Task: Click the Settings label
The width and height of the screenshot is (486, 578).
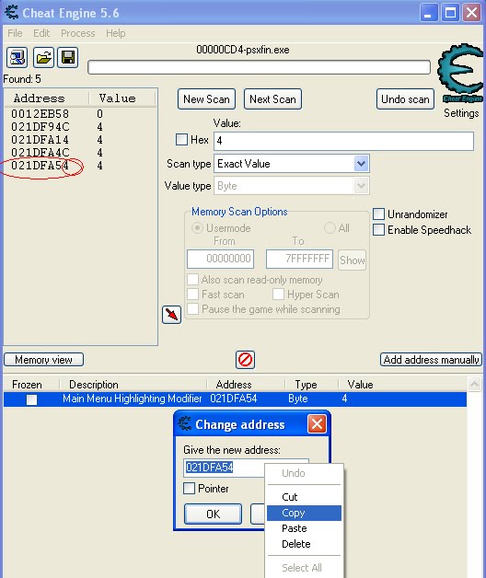Action: click(461, 113)
